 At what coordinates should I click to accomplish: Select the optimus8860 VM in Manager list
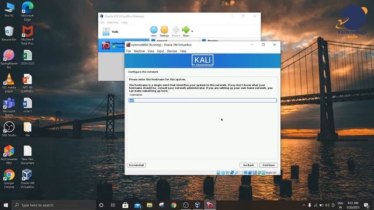(x=112, y=45)
